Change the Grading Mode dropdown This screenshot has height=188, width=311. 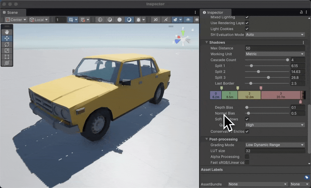(x=275, y=145)
